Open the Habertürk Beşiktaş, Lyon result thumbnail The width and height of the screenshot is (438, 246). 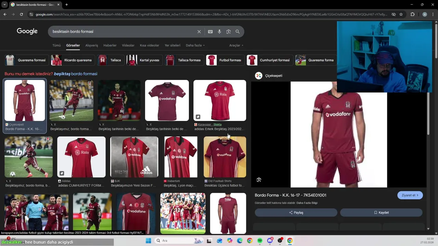click(x=181, y=157)
